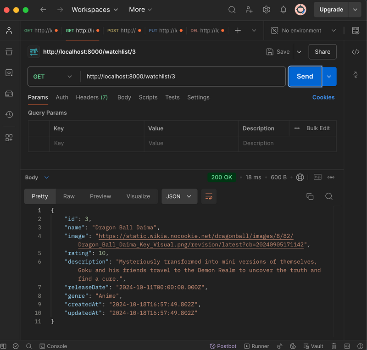
Task: Open the Runner in status bar
Action: [256, 346]
